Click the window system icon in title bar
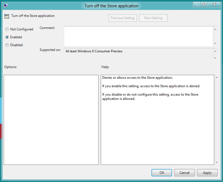The height and width of the screenshot is (182, 223). coord(6,5)
